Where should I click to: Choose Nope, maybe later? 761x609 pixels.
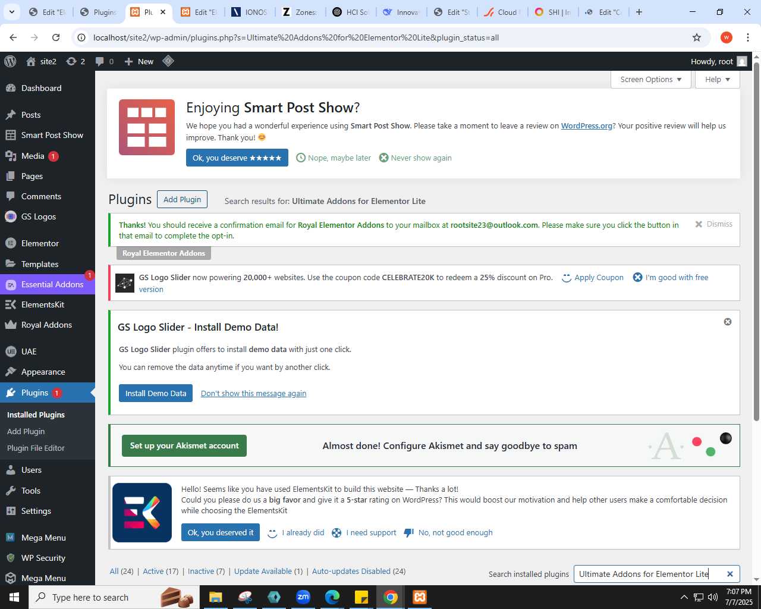coord(334,158)
